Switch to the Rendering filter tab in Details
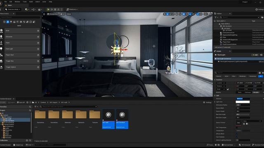Viewport: 264px width, 148px height. click(x=243, y=76)
